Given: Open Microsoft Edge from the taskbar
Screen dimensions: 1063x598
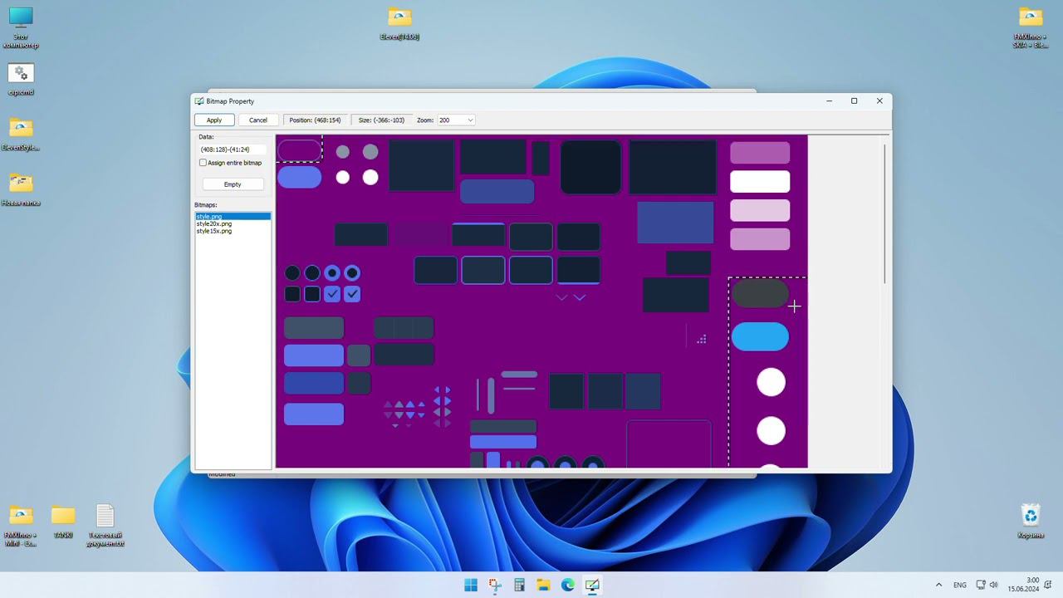Looking at the screenshot, I should (x=567, y=585).
